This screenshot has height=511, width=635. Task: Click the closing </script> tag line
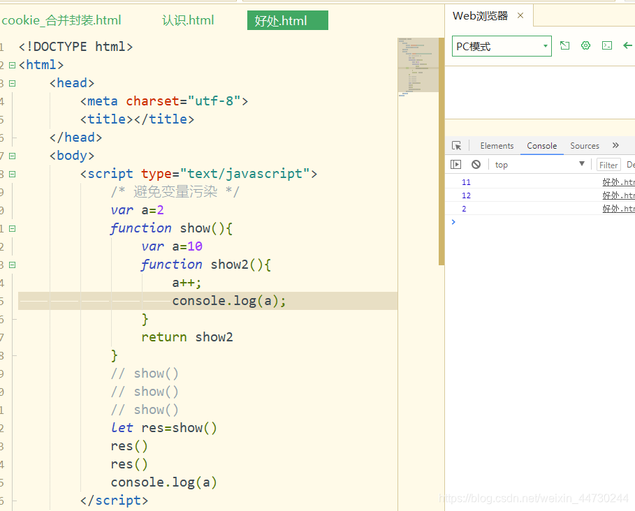pos(114,501)
